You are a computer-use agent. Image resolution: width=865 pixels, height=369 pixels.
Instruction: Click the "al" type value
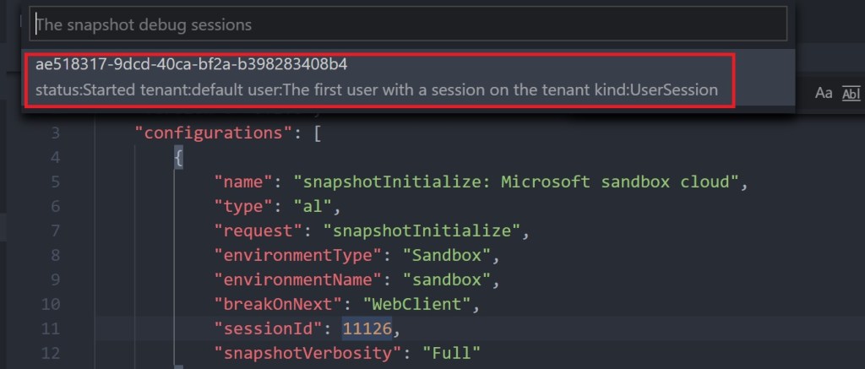[314, 206]
